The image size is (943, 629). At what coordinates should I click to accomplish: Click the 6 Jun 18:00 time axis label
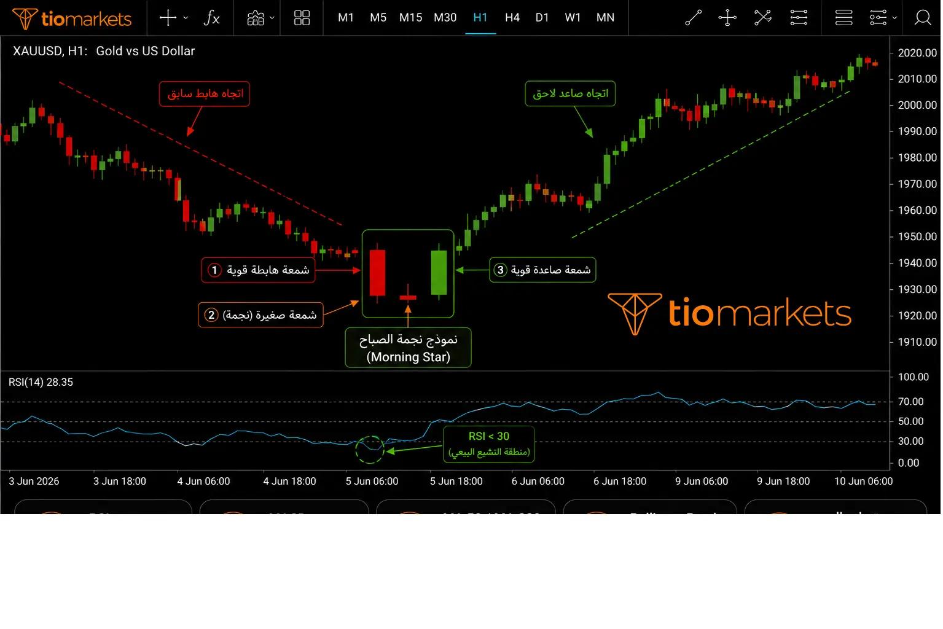coord(620,482)
